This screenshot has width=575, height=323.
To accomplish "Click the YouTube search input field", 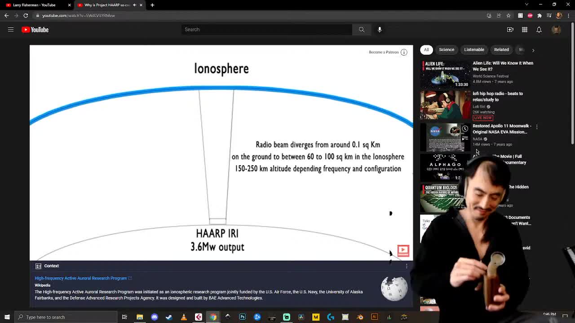I will (x=267, y=30).
